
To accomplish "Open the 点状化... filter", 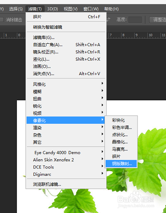I will coord(121,135).
